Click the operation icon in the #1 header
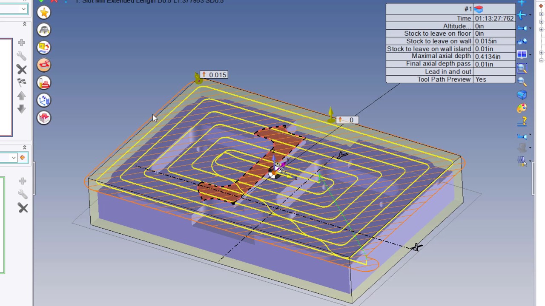 [479, 9]
